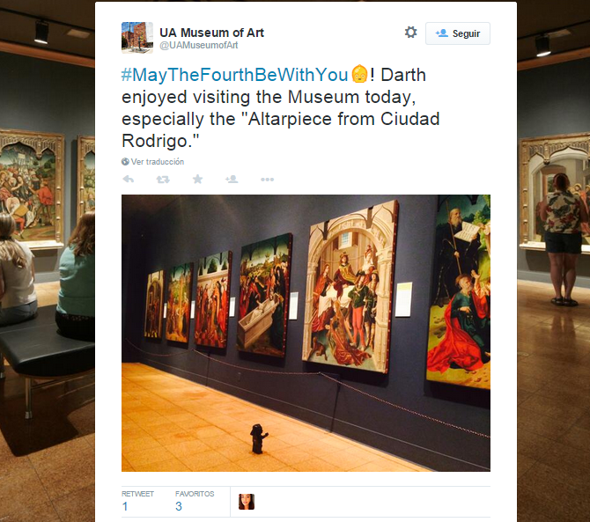Open the gear settings dropdown
Viewport: 590px width, 522px height.
pos(410,33)
